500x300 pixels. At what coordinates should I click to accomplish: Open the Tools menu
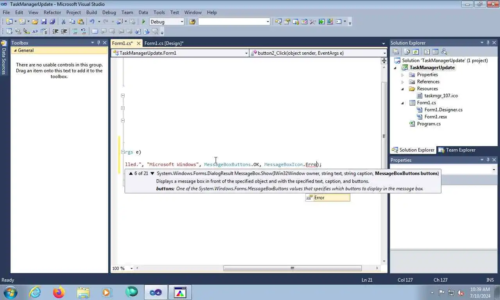pos(159,12)
